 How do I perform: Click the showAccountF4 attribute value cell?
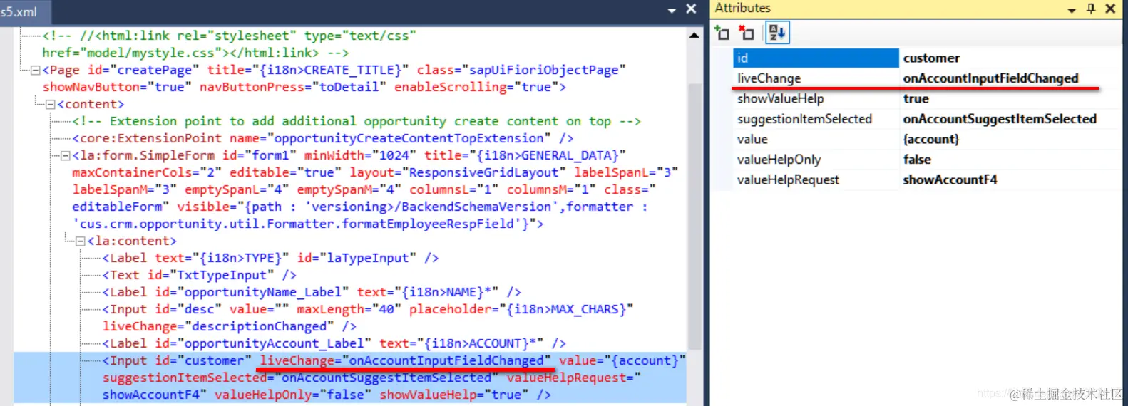coord(950,180)
